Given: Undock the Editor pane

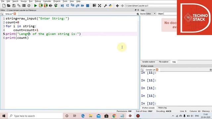Looking at the screenshot, I should click(135, 10).
